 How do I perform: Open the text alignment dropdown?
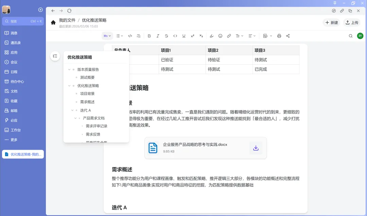(x=252, y=36)
